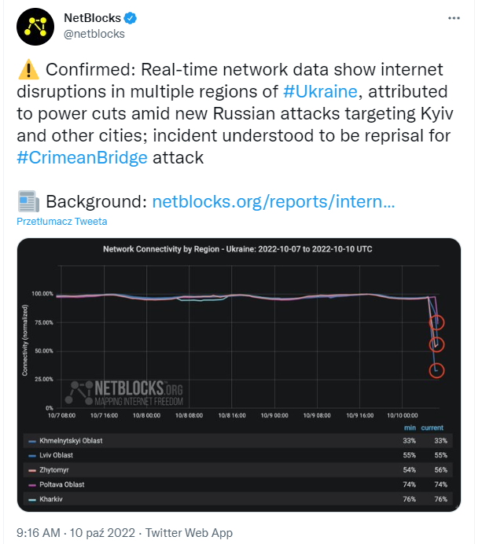Open the #CrimeanBridge hashtag link
Screen dimensions: 482x544
pyautogui.click(x=82, y=157)
